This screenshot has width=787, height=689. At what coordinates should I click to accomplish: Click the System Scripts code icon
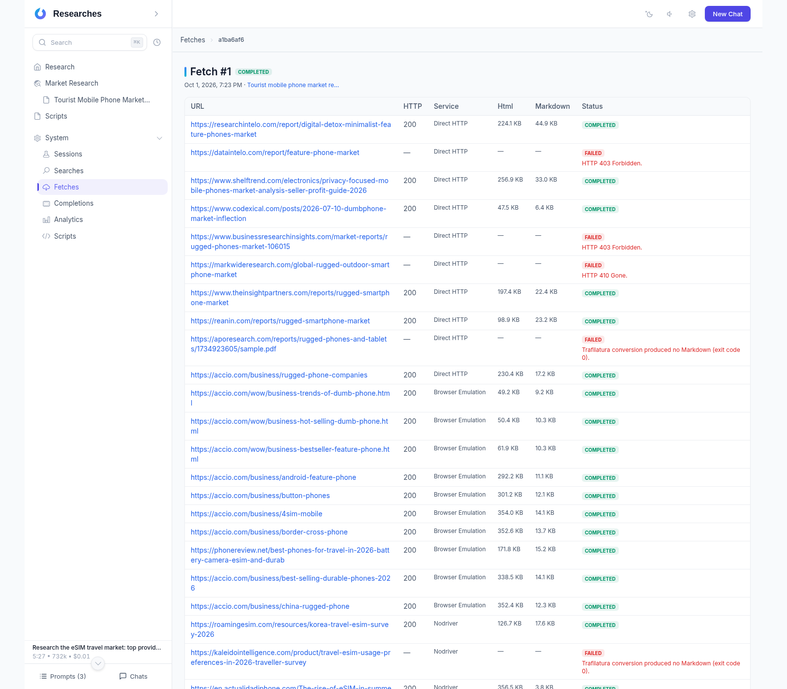(x=46, y=236)
